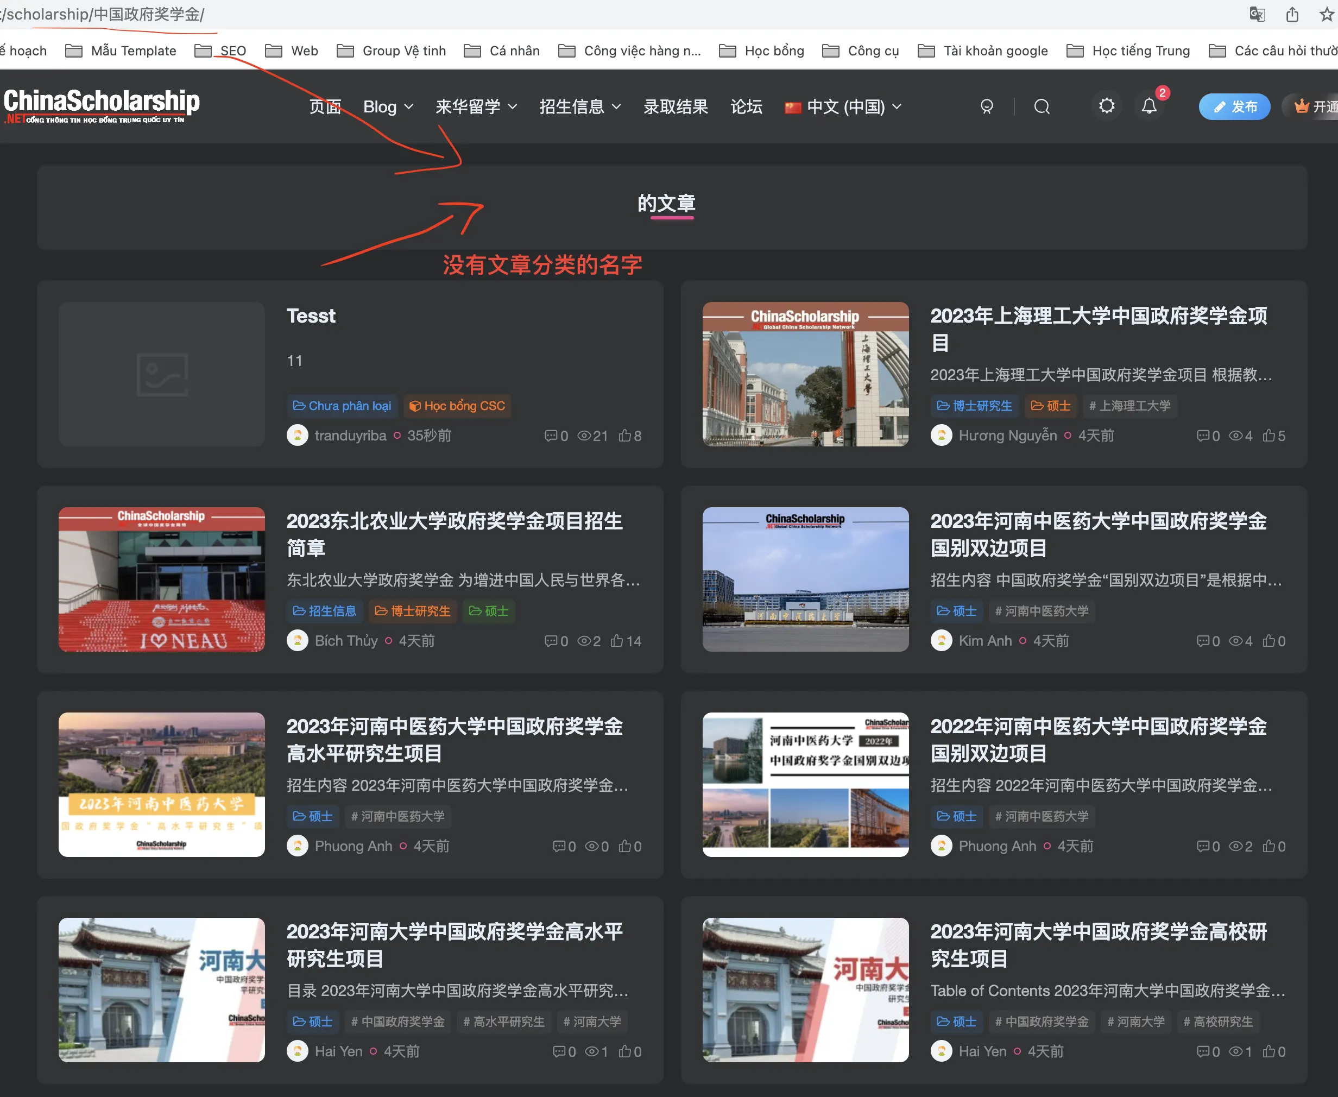
Task: Open 2023年河南中医药大学高水平研究生项目 article
Action: tap(455, 740)
